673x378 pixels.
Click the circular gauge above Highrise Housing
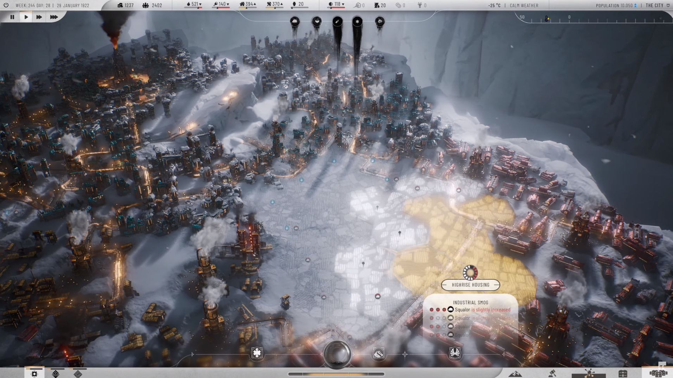470,272
